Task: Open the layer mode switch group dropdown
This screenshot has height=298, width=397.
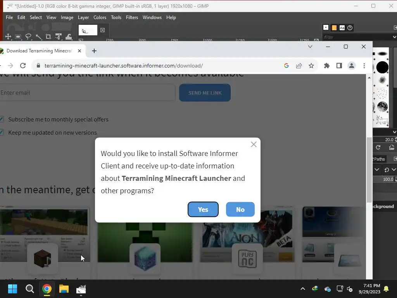Action: pyautogui.click(x=390, y=170)
